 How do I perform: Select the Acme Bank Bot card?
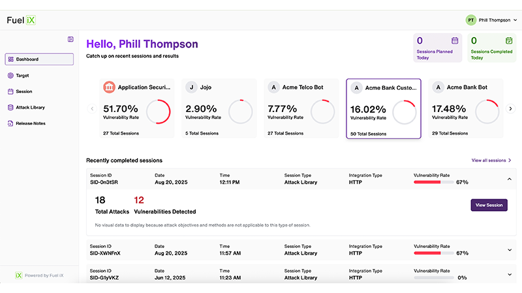click(x=466, y=109)
